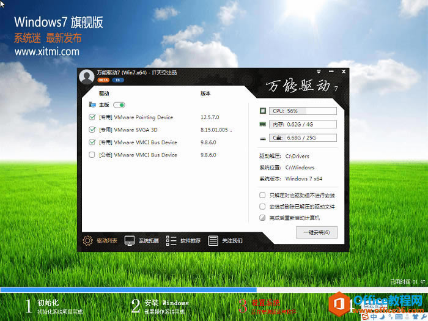The height and width of the screenshot is (321, 428).
Task: Click the 一键安装(6) button
Action: point(317,232)
